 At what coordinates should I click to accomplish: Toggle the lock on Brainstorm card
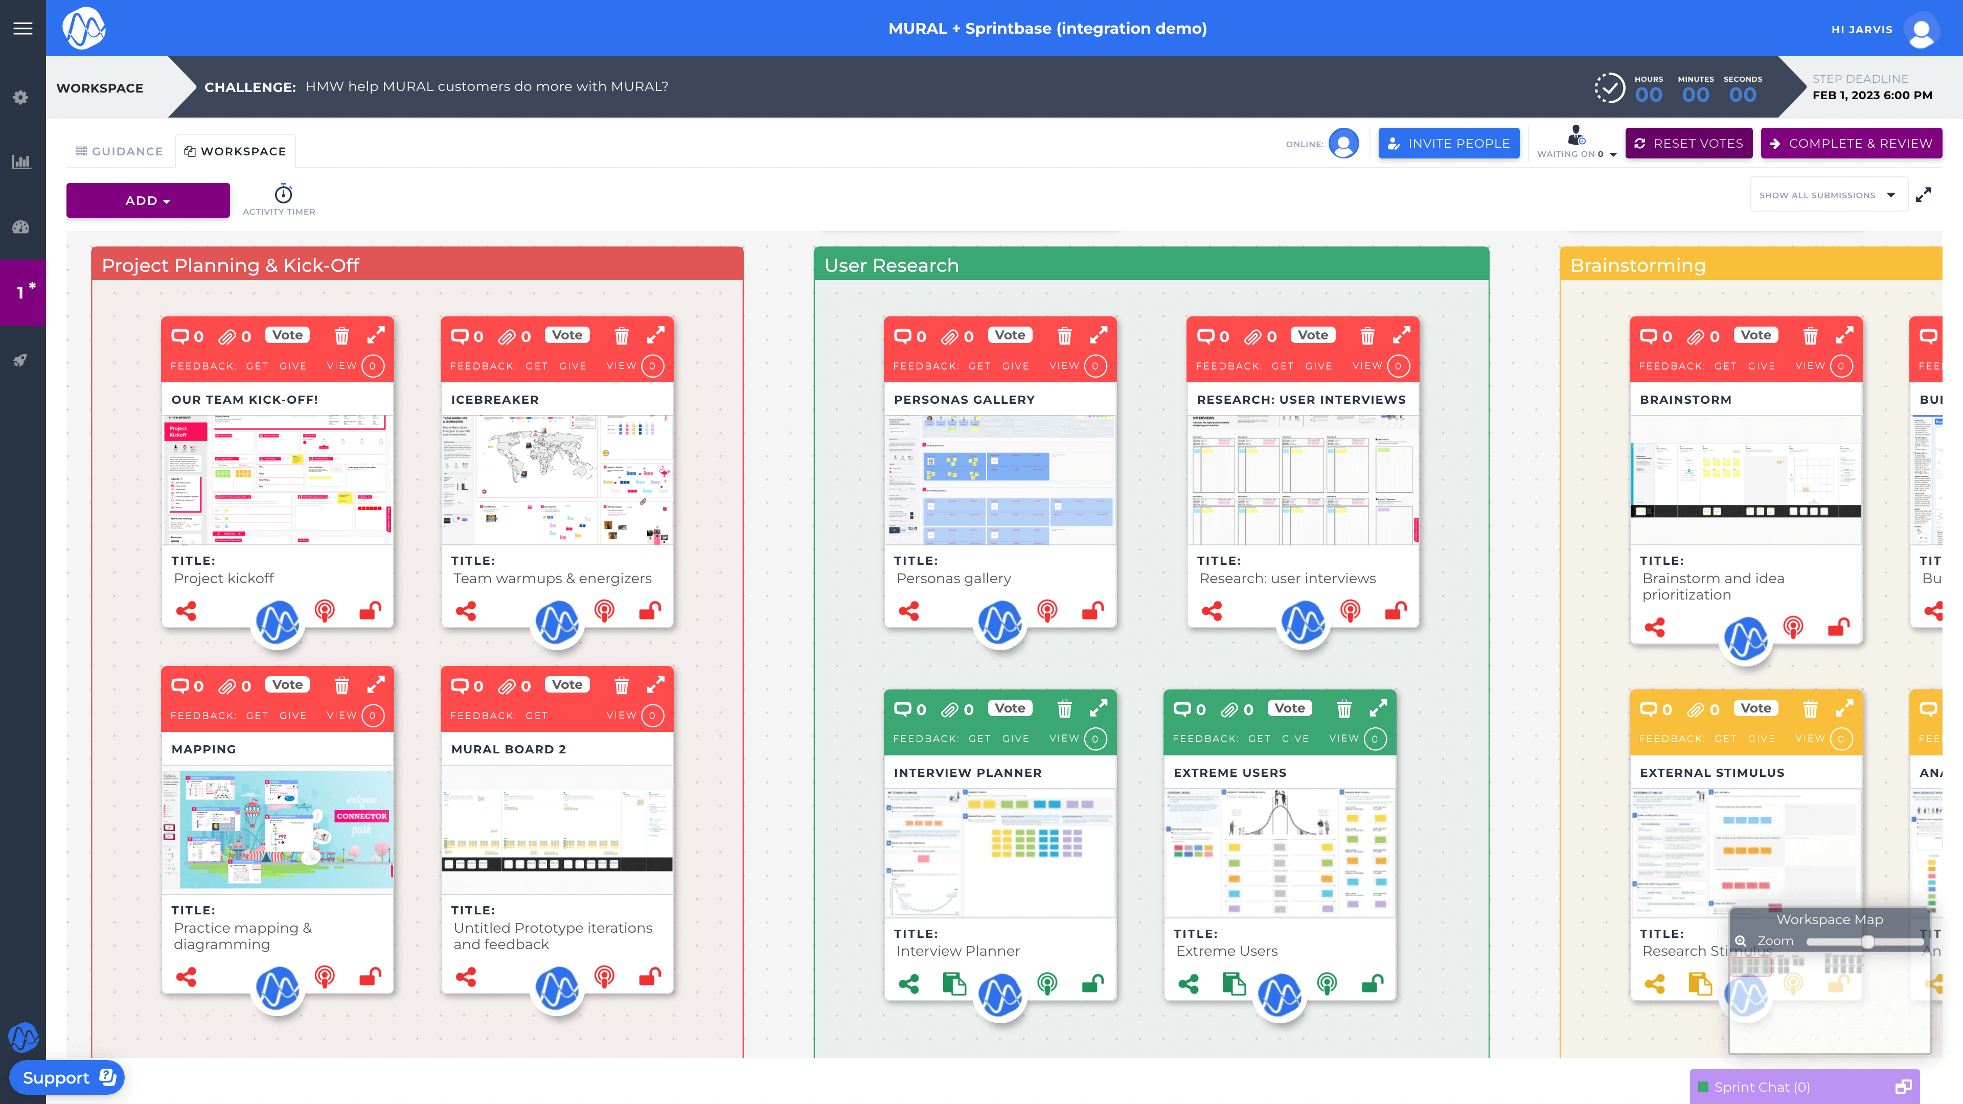[1839, 627]
